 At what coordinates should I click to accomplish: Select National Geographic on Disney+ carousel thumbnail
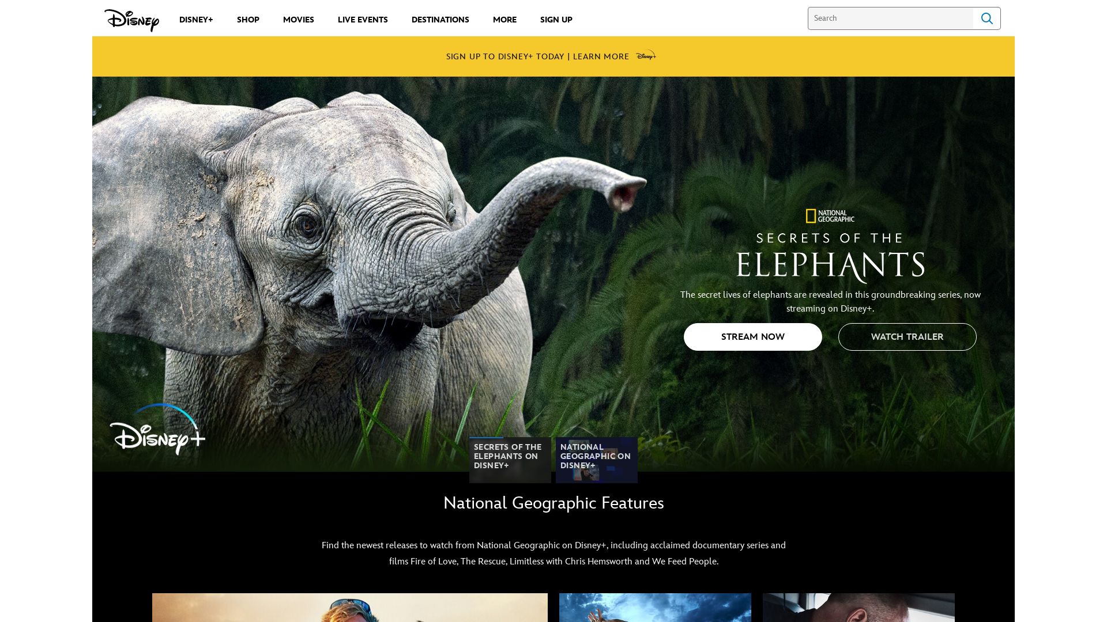[597, 460]
